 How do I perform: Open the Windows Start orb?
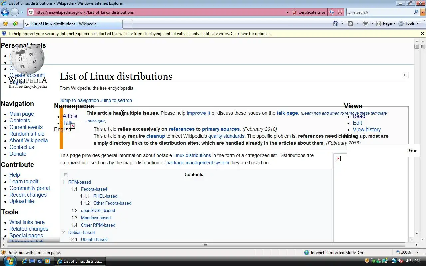pos(10,261)
